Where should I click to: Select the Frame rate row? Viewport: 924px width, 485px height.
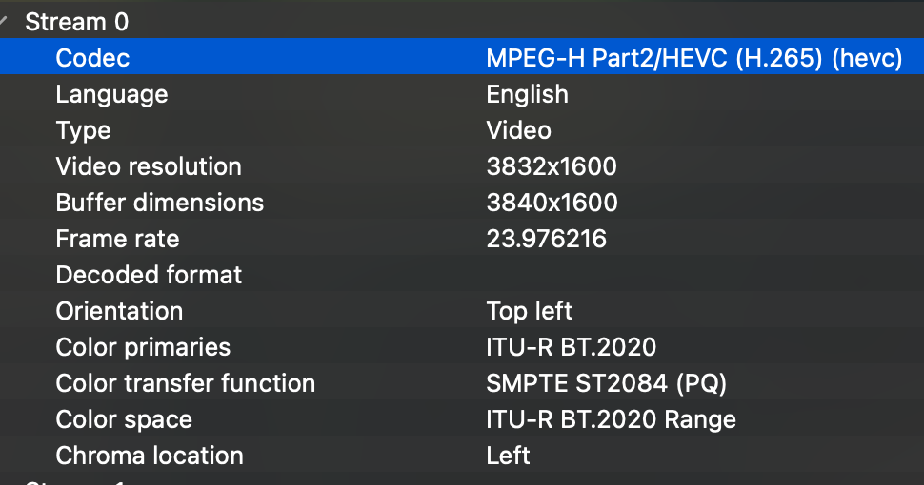[117, 239]
